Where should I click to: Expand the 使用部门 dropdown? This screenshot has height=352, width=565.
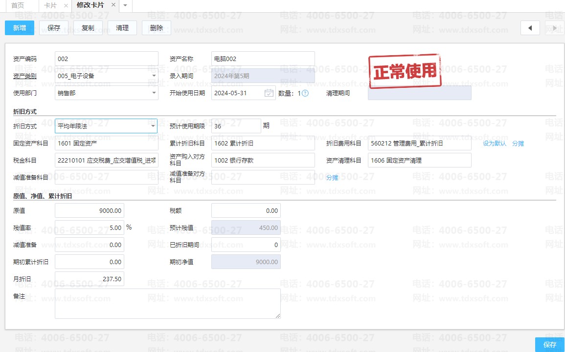click(x=154, y=93)
